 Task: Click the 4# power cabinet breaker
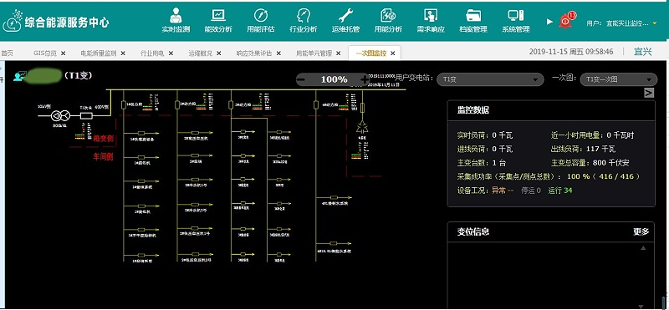[316, 105]
